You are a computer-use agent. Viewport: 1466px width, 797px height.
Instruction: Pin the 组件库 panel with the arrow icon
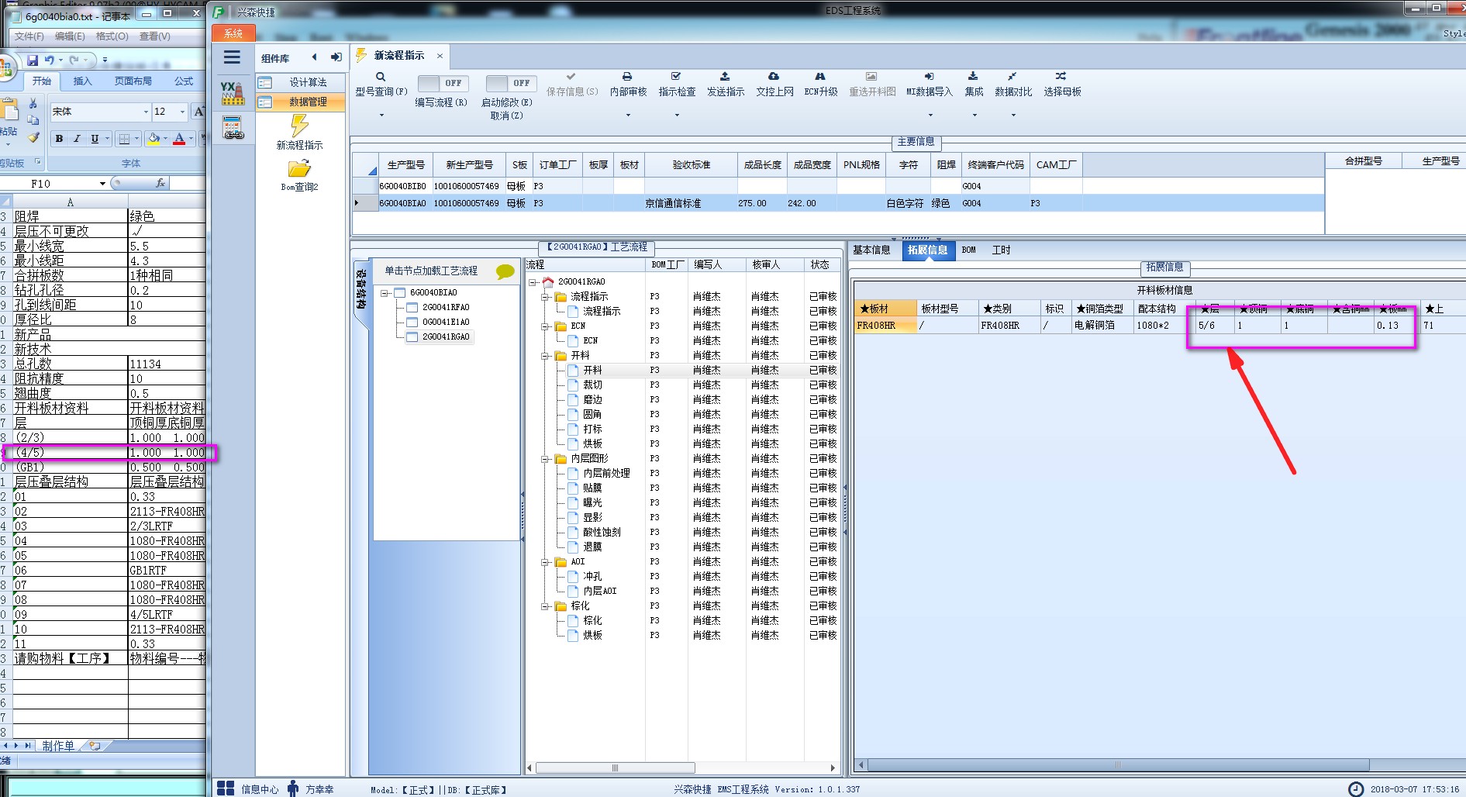tap(336, 57)
